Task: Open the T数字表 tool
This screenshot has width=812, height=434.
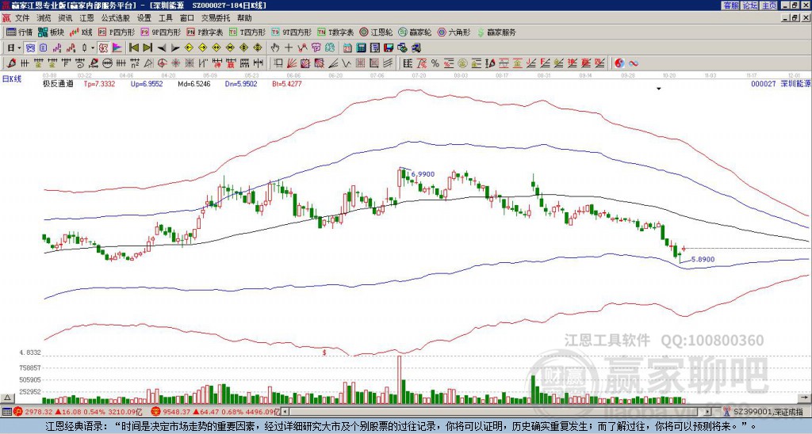Action: (x=335, y=32)
